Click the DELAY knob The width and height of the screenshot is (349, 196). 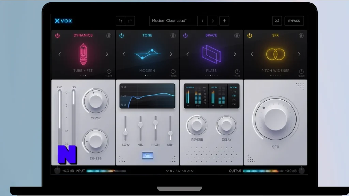(226, 126)
